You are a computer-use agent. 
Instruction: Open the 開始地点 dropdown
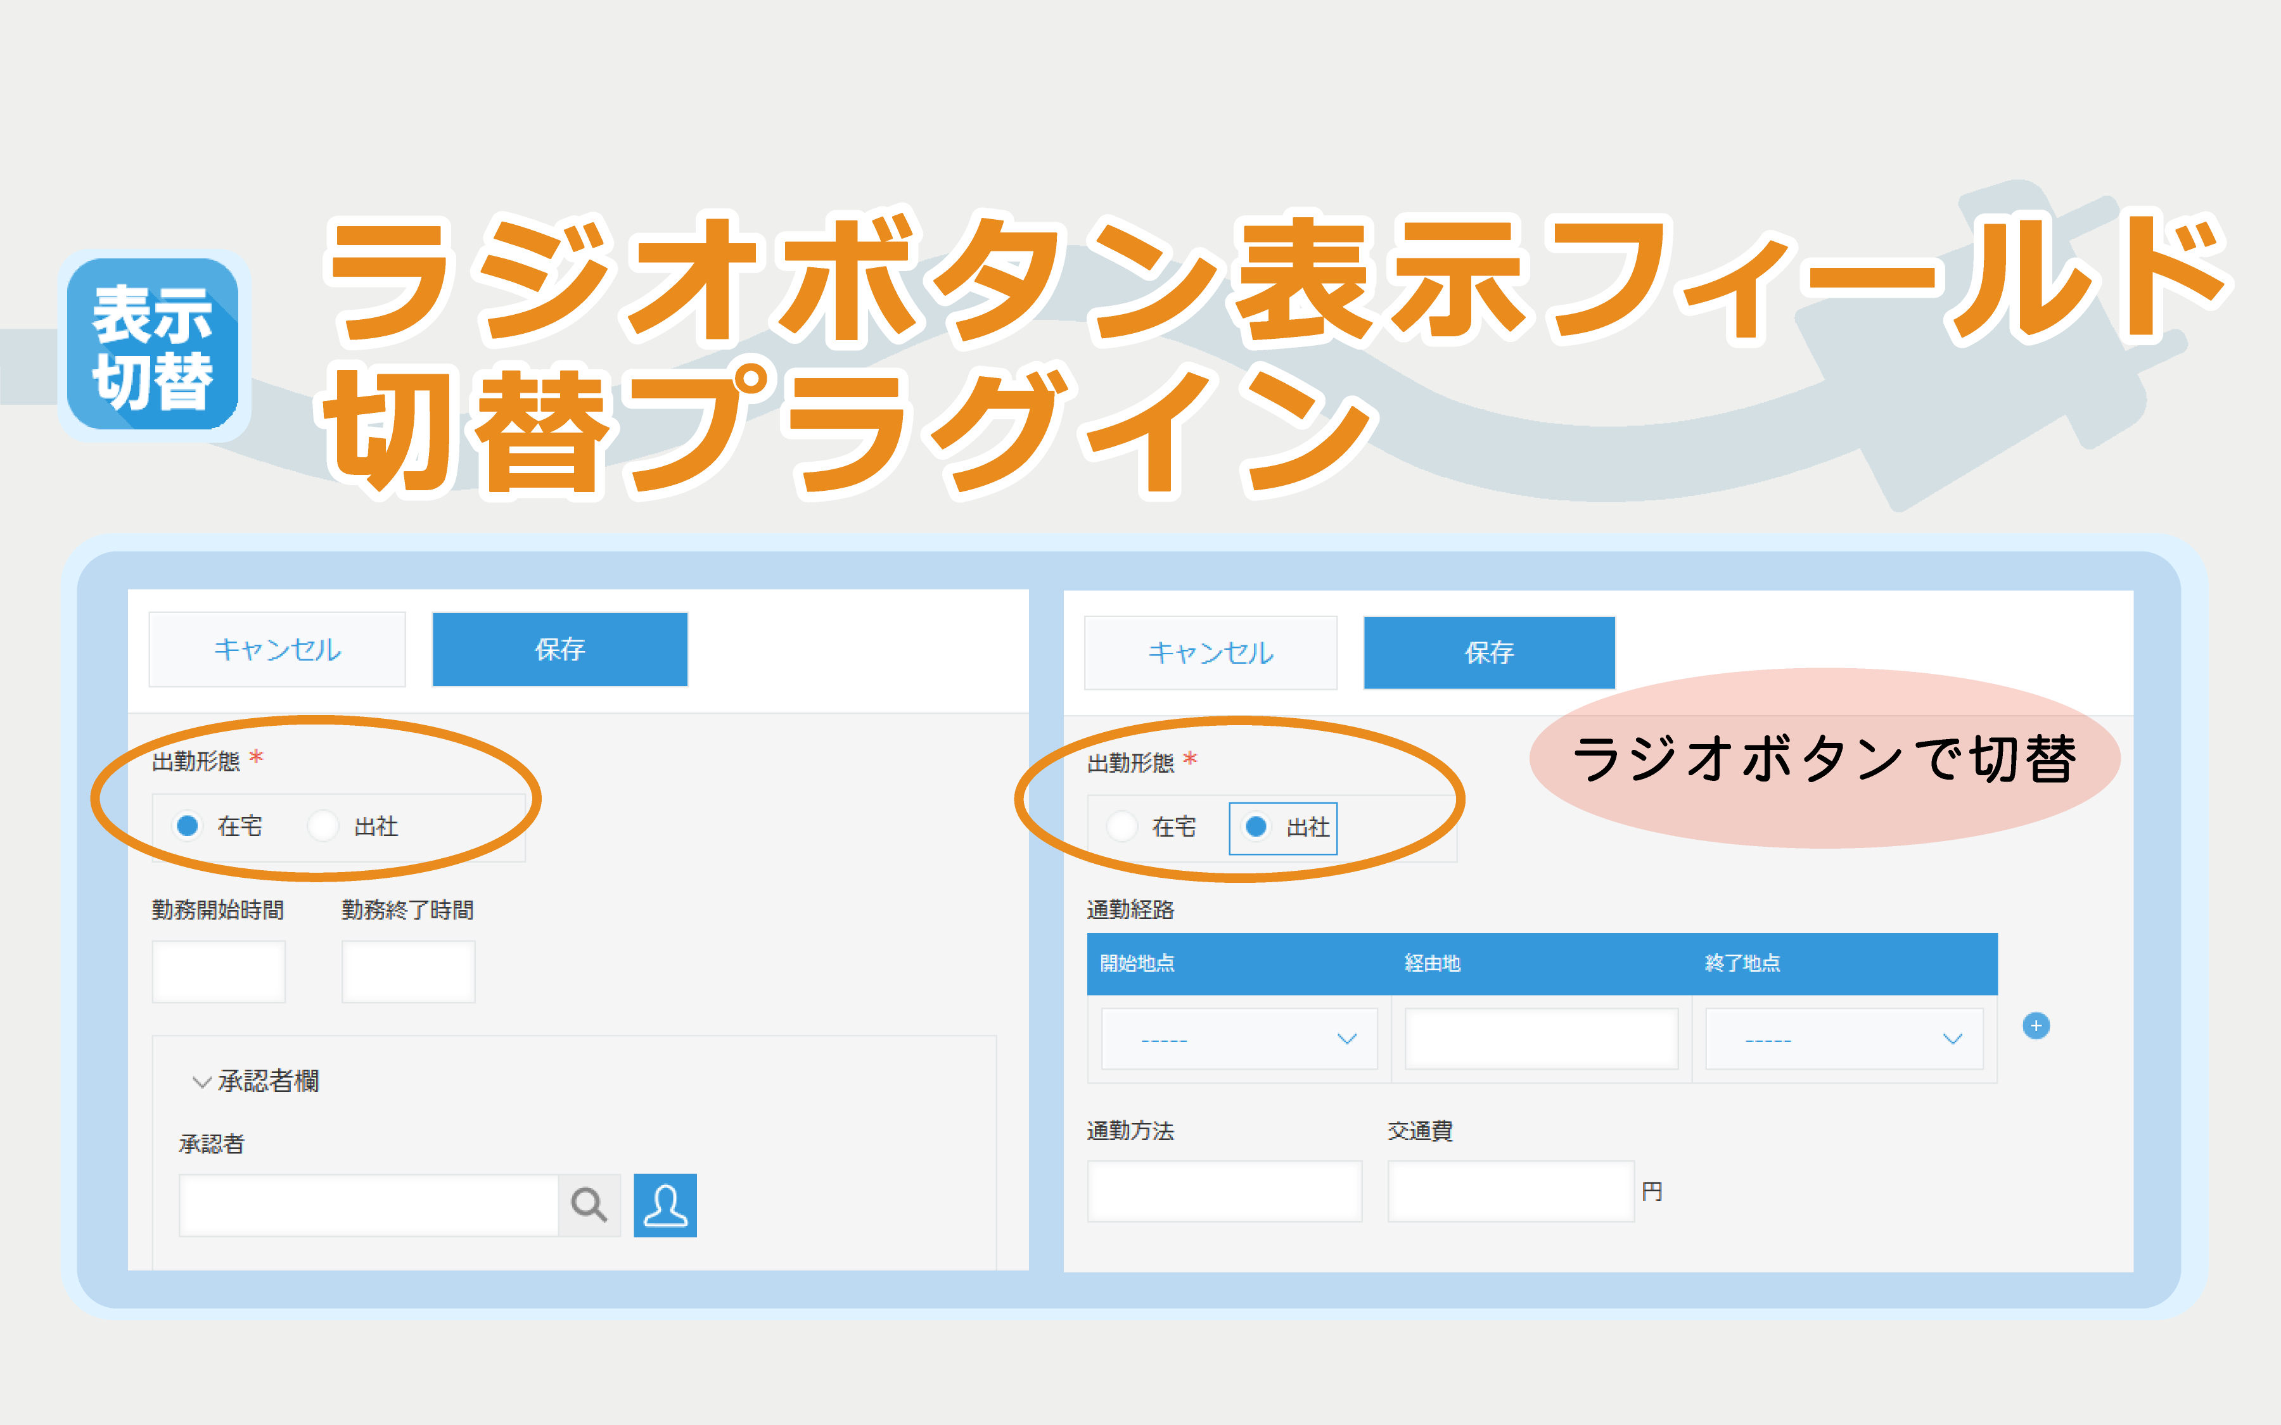pyautogui.click(x=1239, y=1039)
